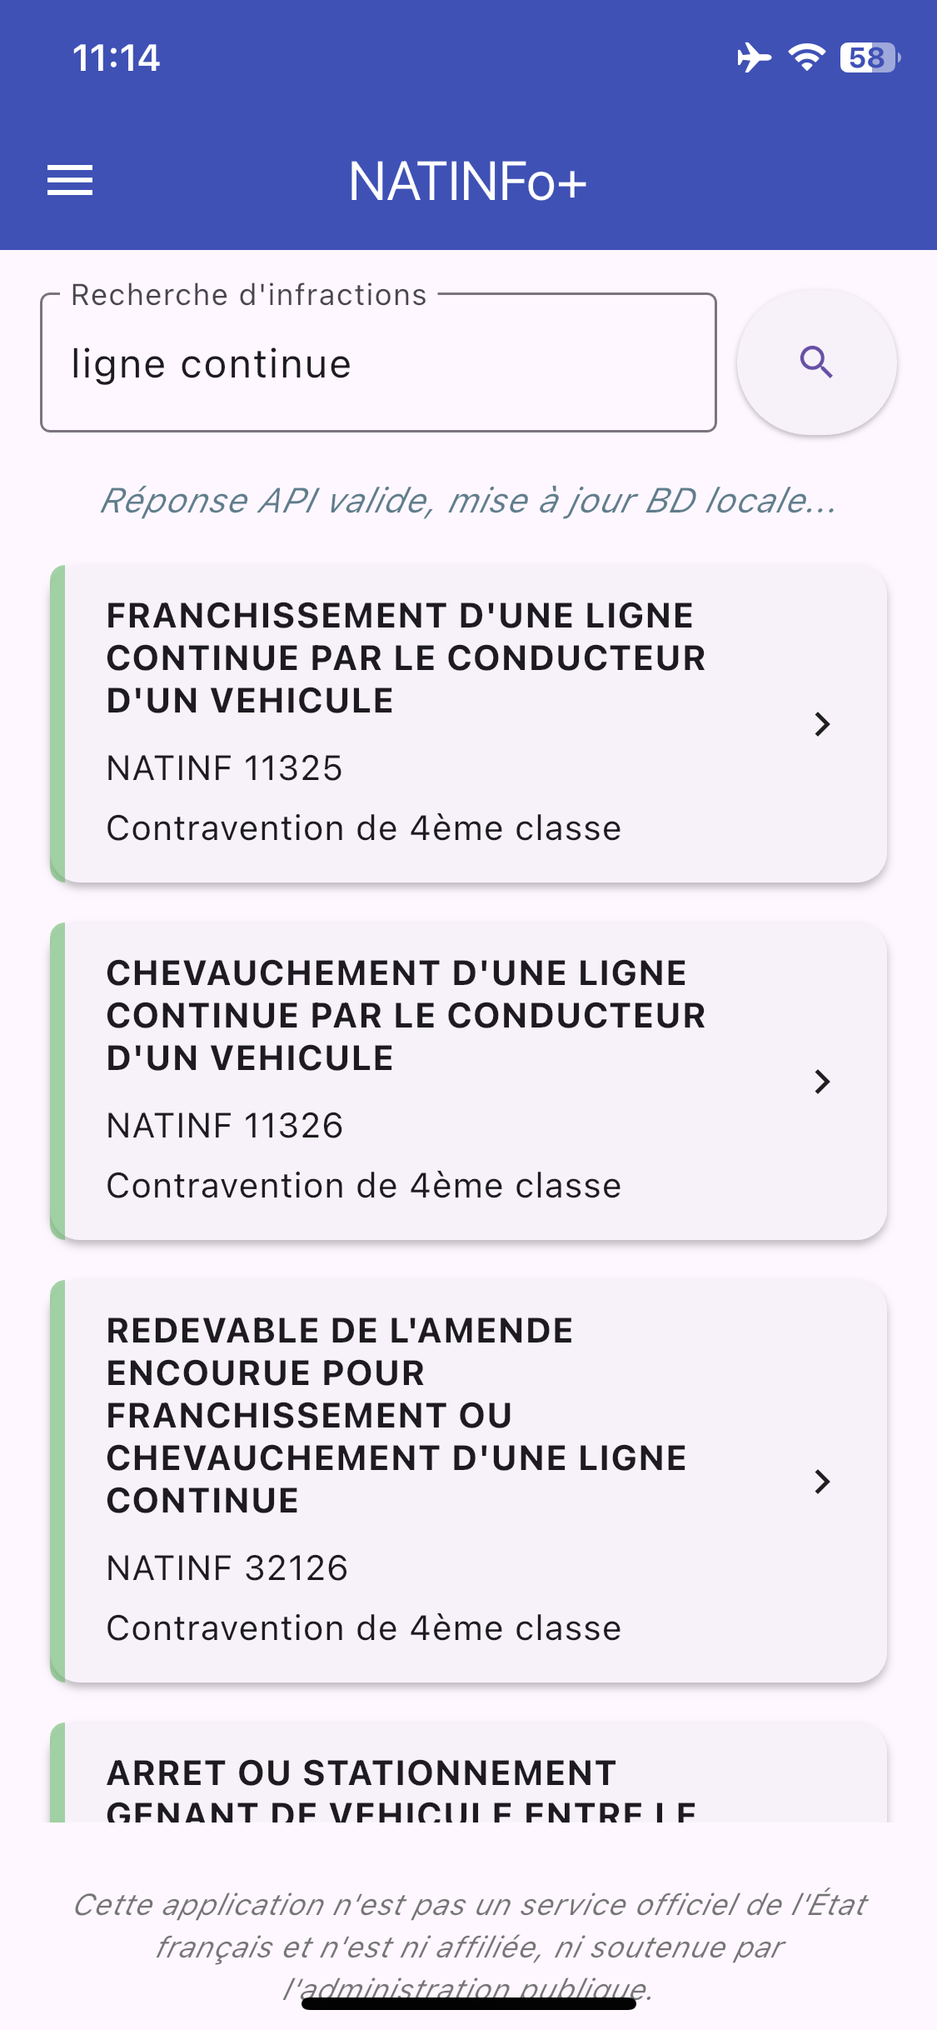
Task: Tap the Wi-Fi status icon
Action: click(806, 57)
